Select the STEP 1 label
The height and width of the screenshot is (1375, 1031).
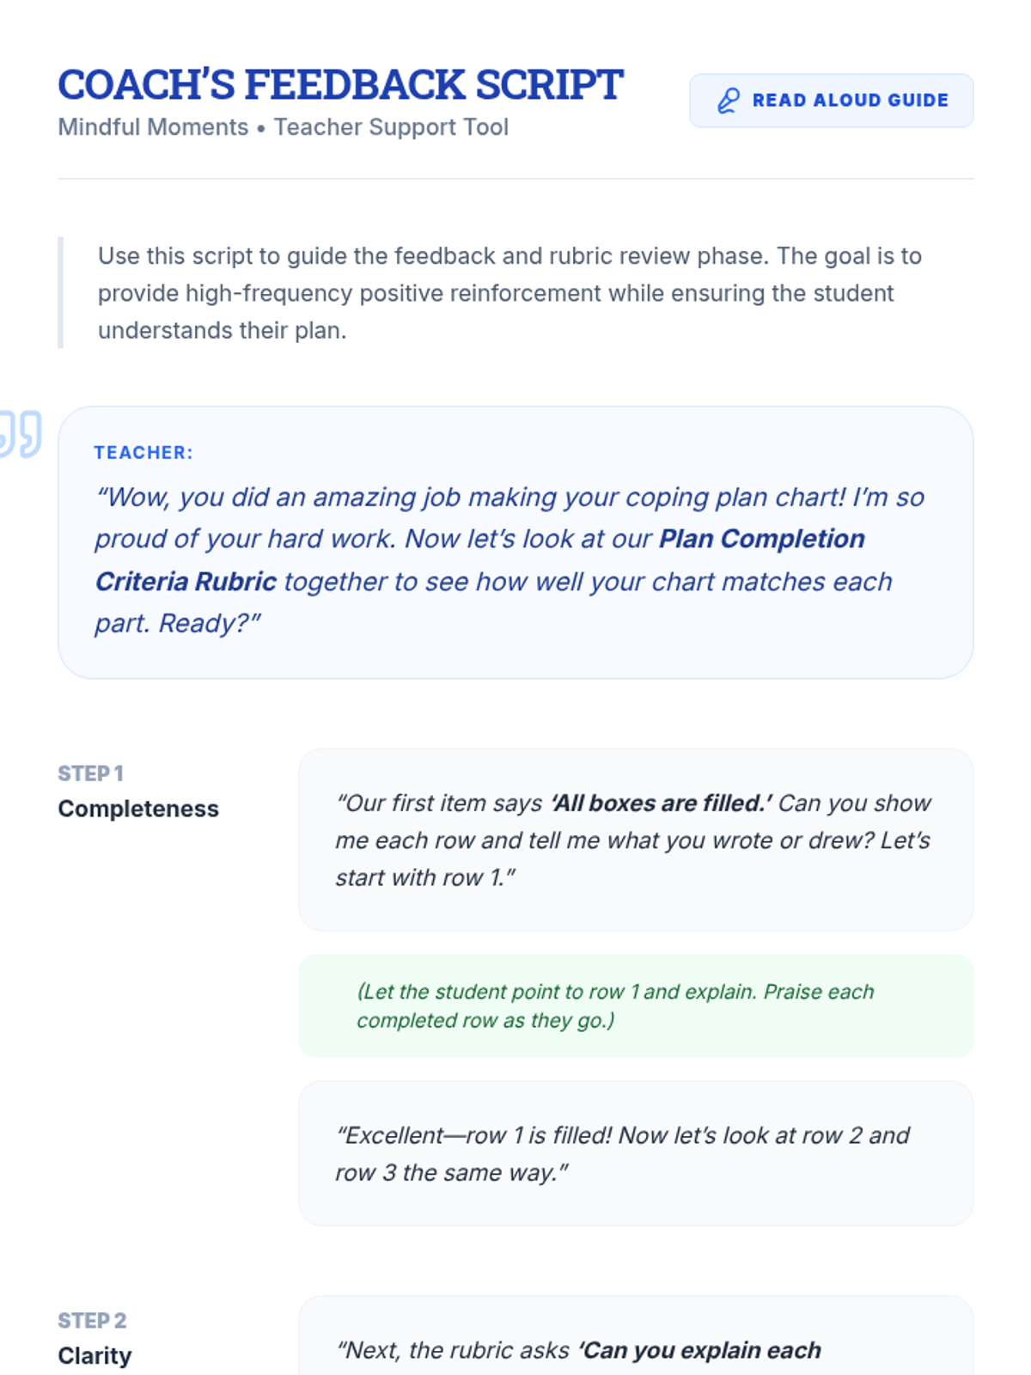[91, 773]
